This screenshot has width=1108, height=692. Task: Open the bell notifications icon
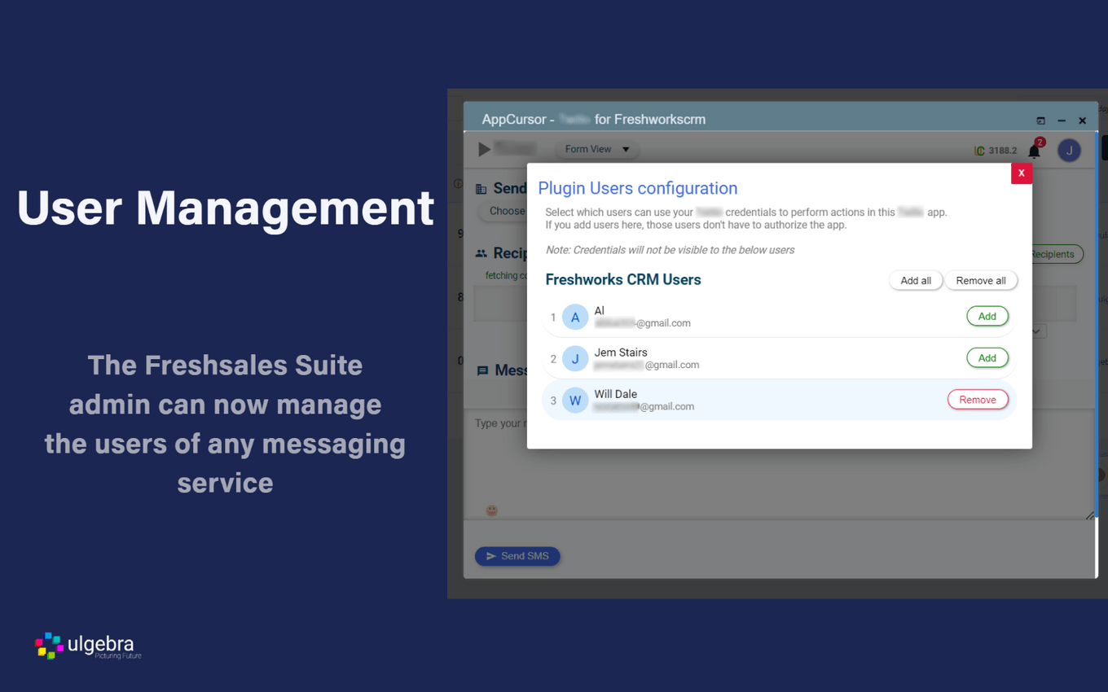point(1034,150)
